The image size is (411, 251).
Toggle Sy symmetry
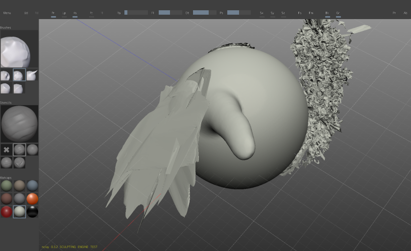click(x=272, y=13)
